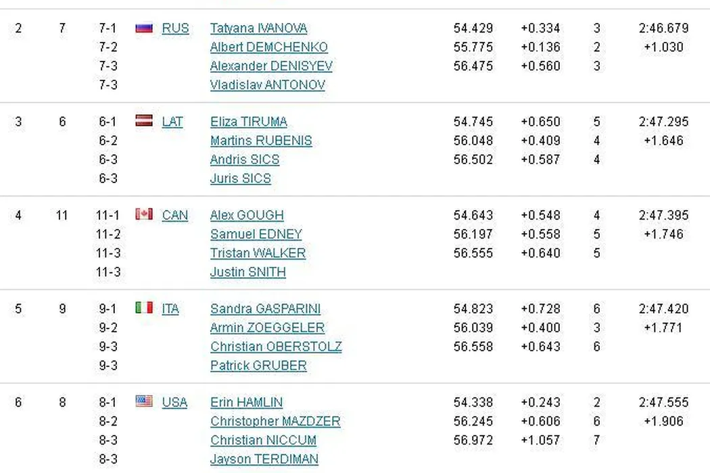Go to the ITA country page
This screenshot has width=710, height=473.
(x=170, y=309)
